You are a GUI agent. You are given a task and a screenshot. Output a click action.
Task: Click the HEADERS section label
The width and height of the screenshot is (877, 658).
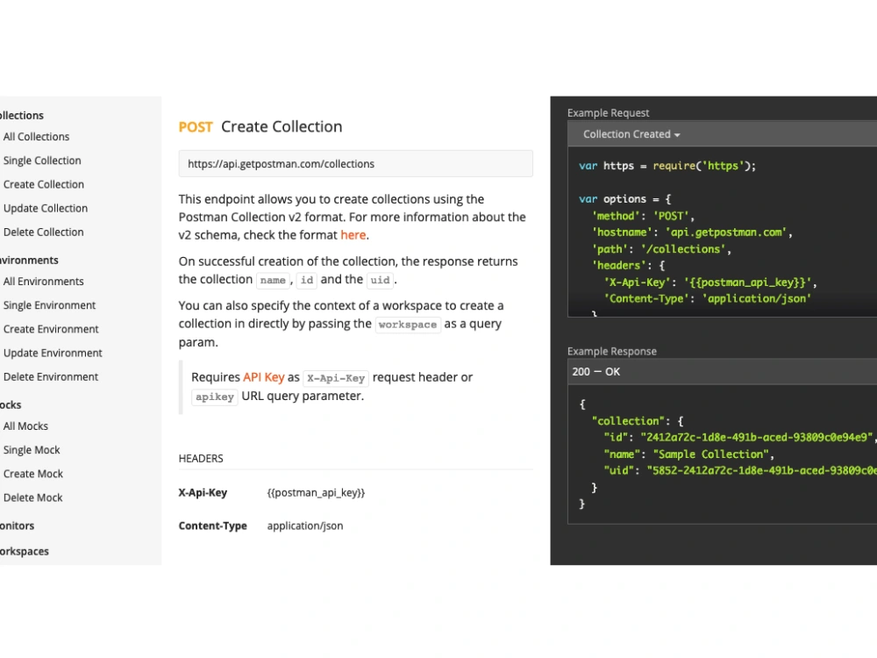[201, 459]
